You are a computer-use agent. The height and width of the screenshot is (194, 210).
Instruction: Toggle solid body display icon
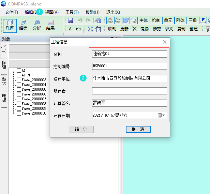[x=134, y=20]
